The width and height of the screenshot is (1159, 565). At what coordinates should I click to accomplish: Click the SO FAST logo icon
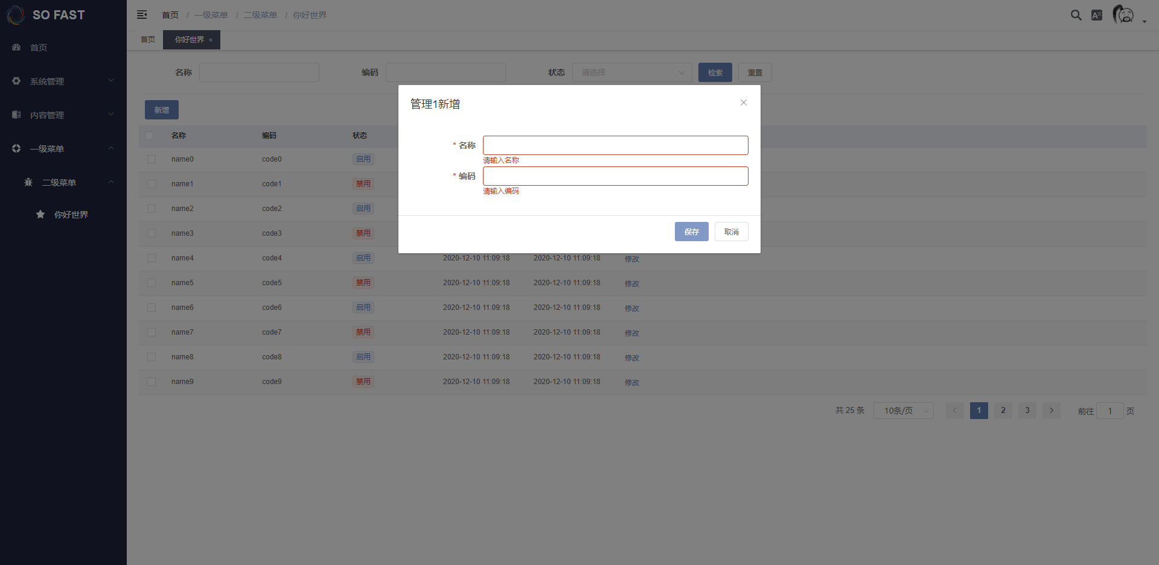click(x=15, y=15)
